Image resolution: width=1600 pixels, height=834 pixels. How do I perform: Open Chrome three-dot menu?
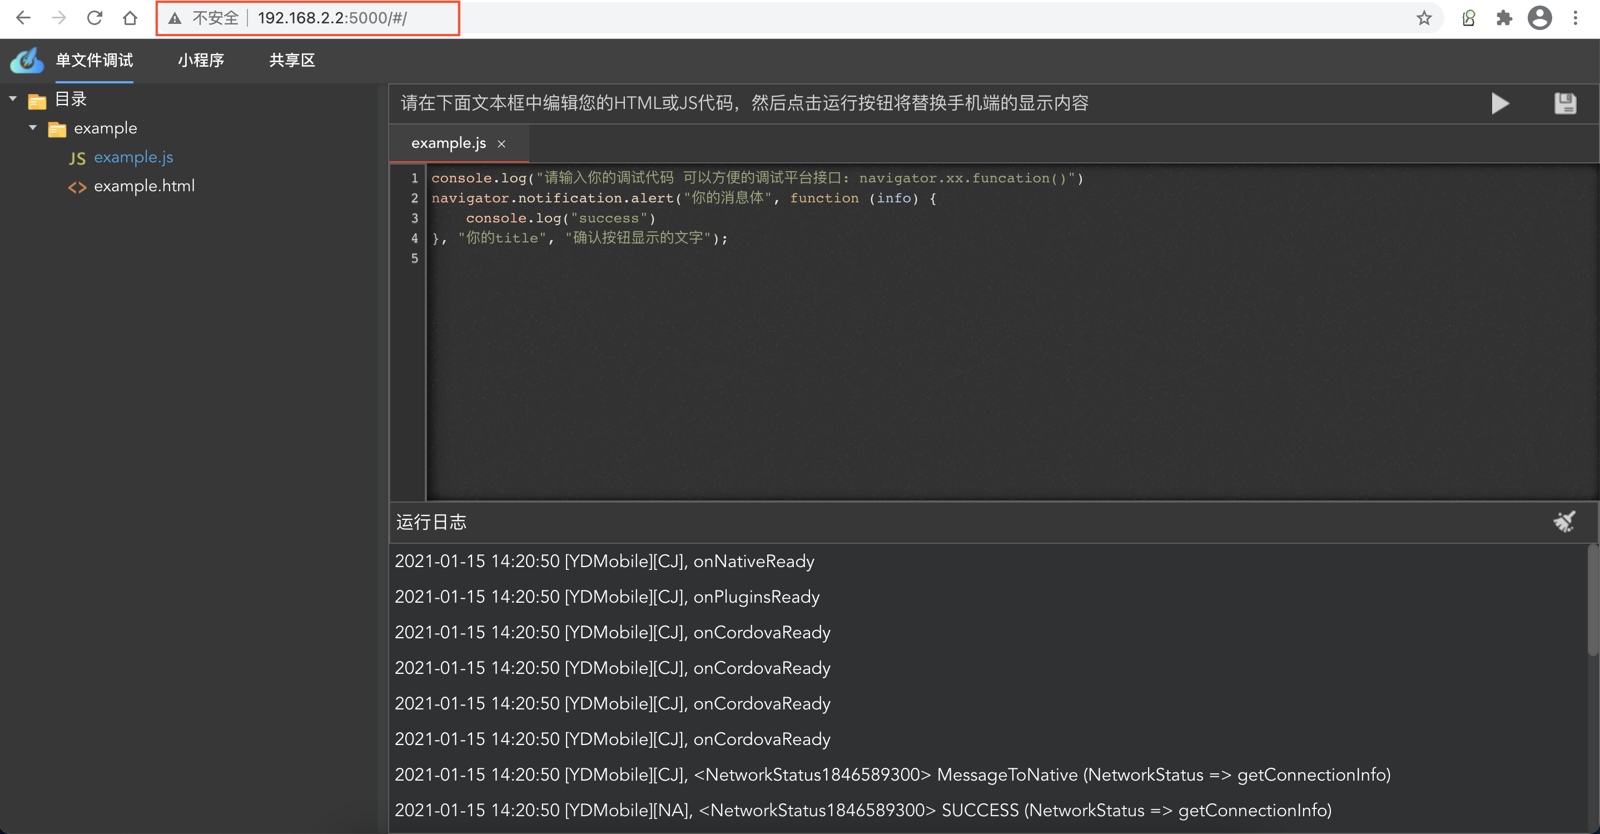[x=1575, y=18]
